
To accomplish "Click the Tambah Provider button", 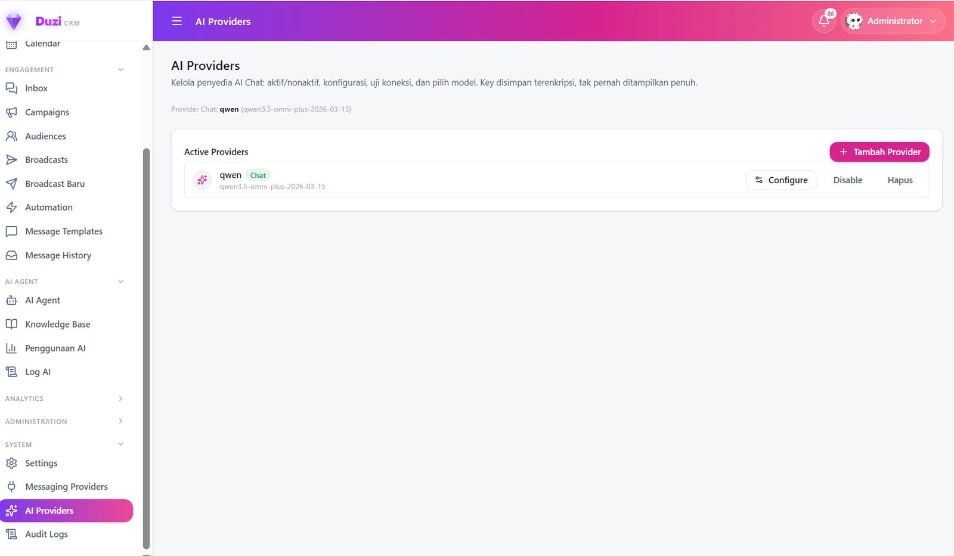I will click(879, 152).
